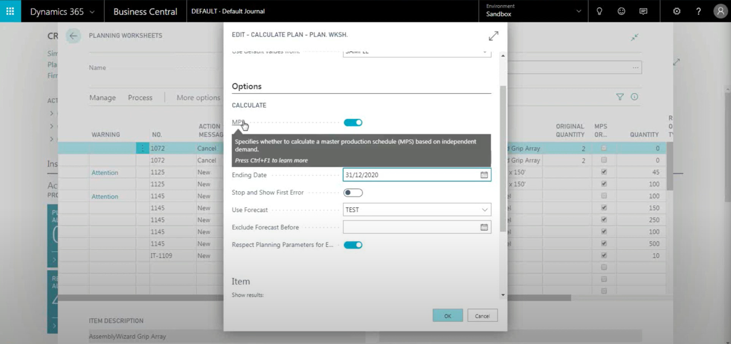Click Business Central home link
This screenshot has height=344, width=731.
[x=145, y=11]
